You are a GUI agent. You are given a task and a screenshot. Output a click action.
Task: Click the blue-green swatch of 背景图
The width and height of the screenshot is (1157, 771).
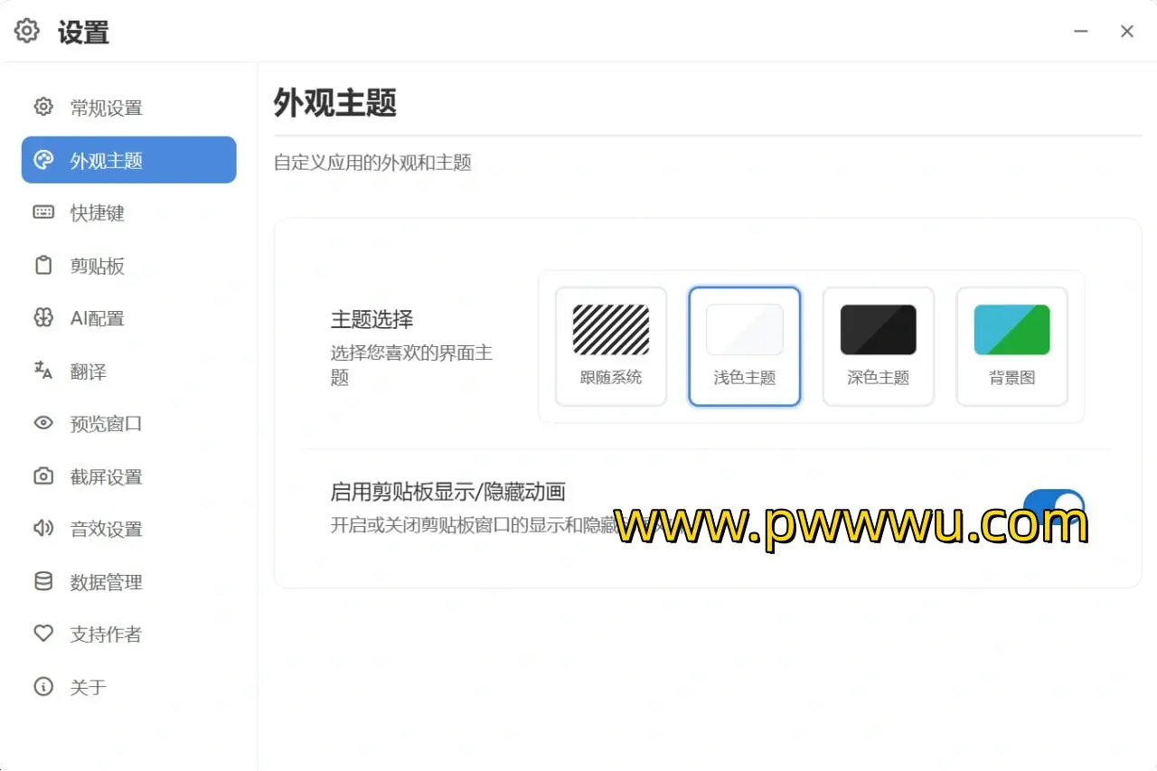pyautogui.click(x=1011, y=330)
